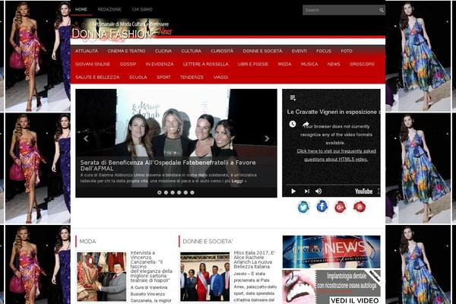This screenshot has height=304, width=456.
Task: Select the fifth carousel dot
Action: pos(185,192)
